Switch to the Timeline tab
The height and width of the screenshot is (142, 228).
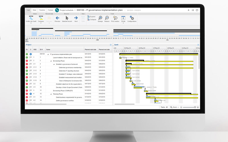click(42, 10)
